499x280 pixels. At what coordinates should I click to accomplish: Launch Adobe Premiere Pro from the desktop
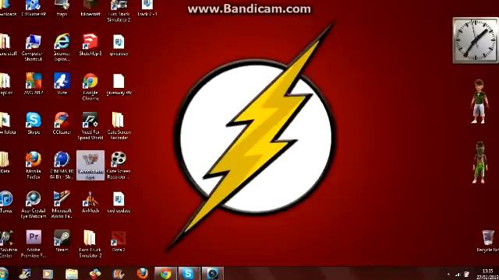(x=33, y=243)
